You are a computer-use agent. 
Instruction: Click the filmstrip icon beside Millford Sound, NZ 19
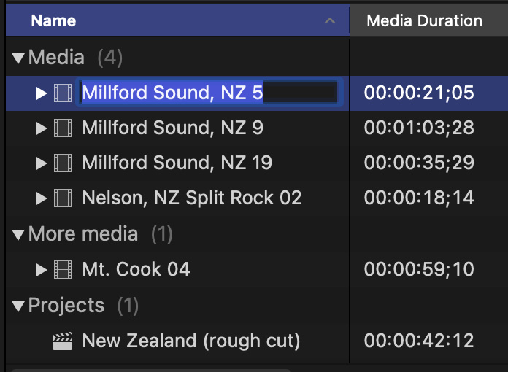(x=64, y=163)
